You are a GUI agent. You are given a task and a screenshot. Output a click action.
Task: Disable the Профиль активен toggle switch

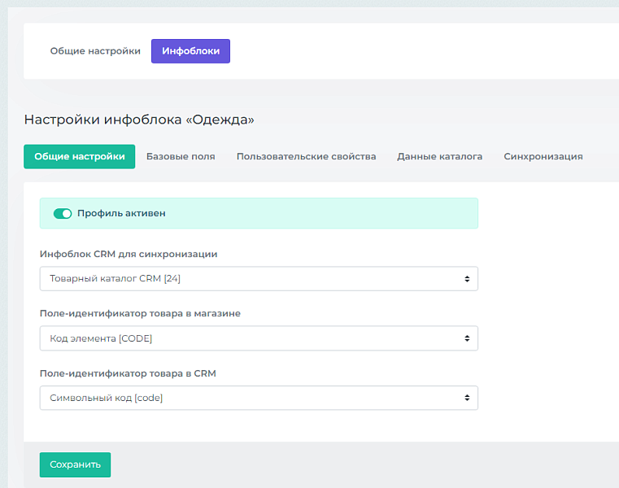(x=63, y=214)
